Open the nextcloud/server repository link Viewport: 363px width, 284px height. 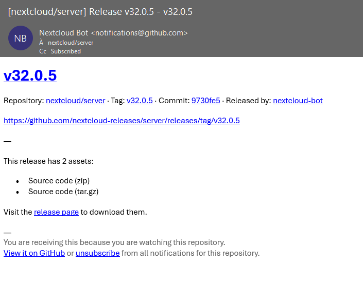tap(75, 101)
